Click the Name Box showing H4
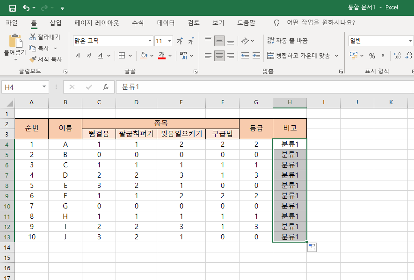Viewport: 414px width, 280px height. click(21, 87)
